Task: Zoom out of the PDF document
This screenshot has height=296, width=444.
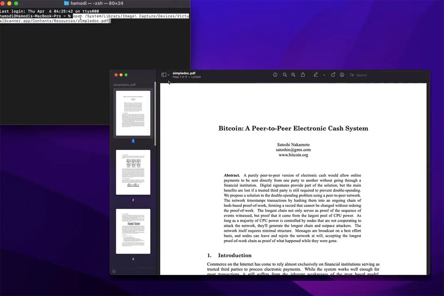Action: pos(285,75)
